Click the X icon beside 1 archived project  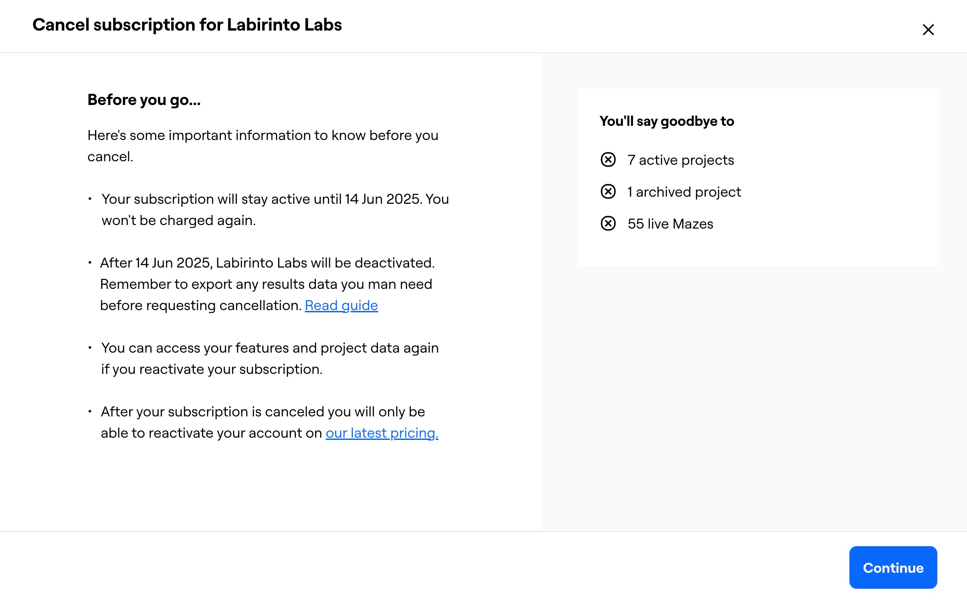(608, 191)
